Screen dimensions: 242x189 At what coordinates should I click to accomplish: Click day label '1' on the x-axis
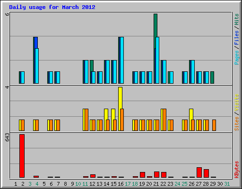[16, 184]
